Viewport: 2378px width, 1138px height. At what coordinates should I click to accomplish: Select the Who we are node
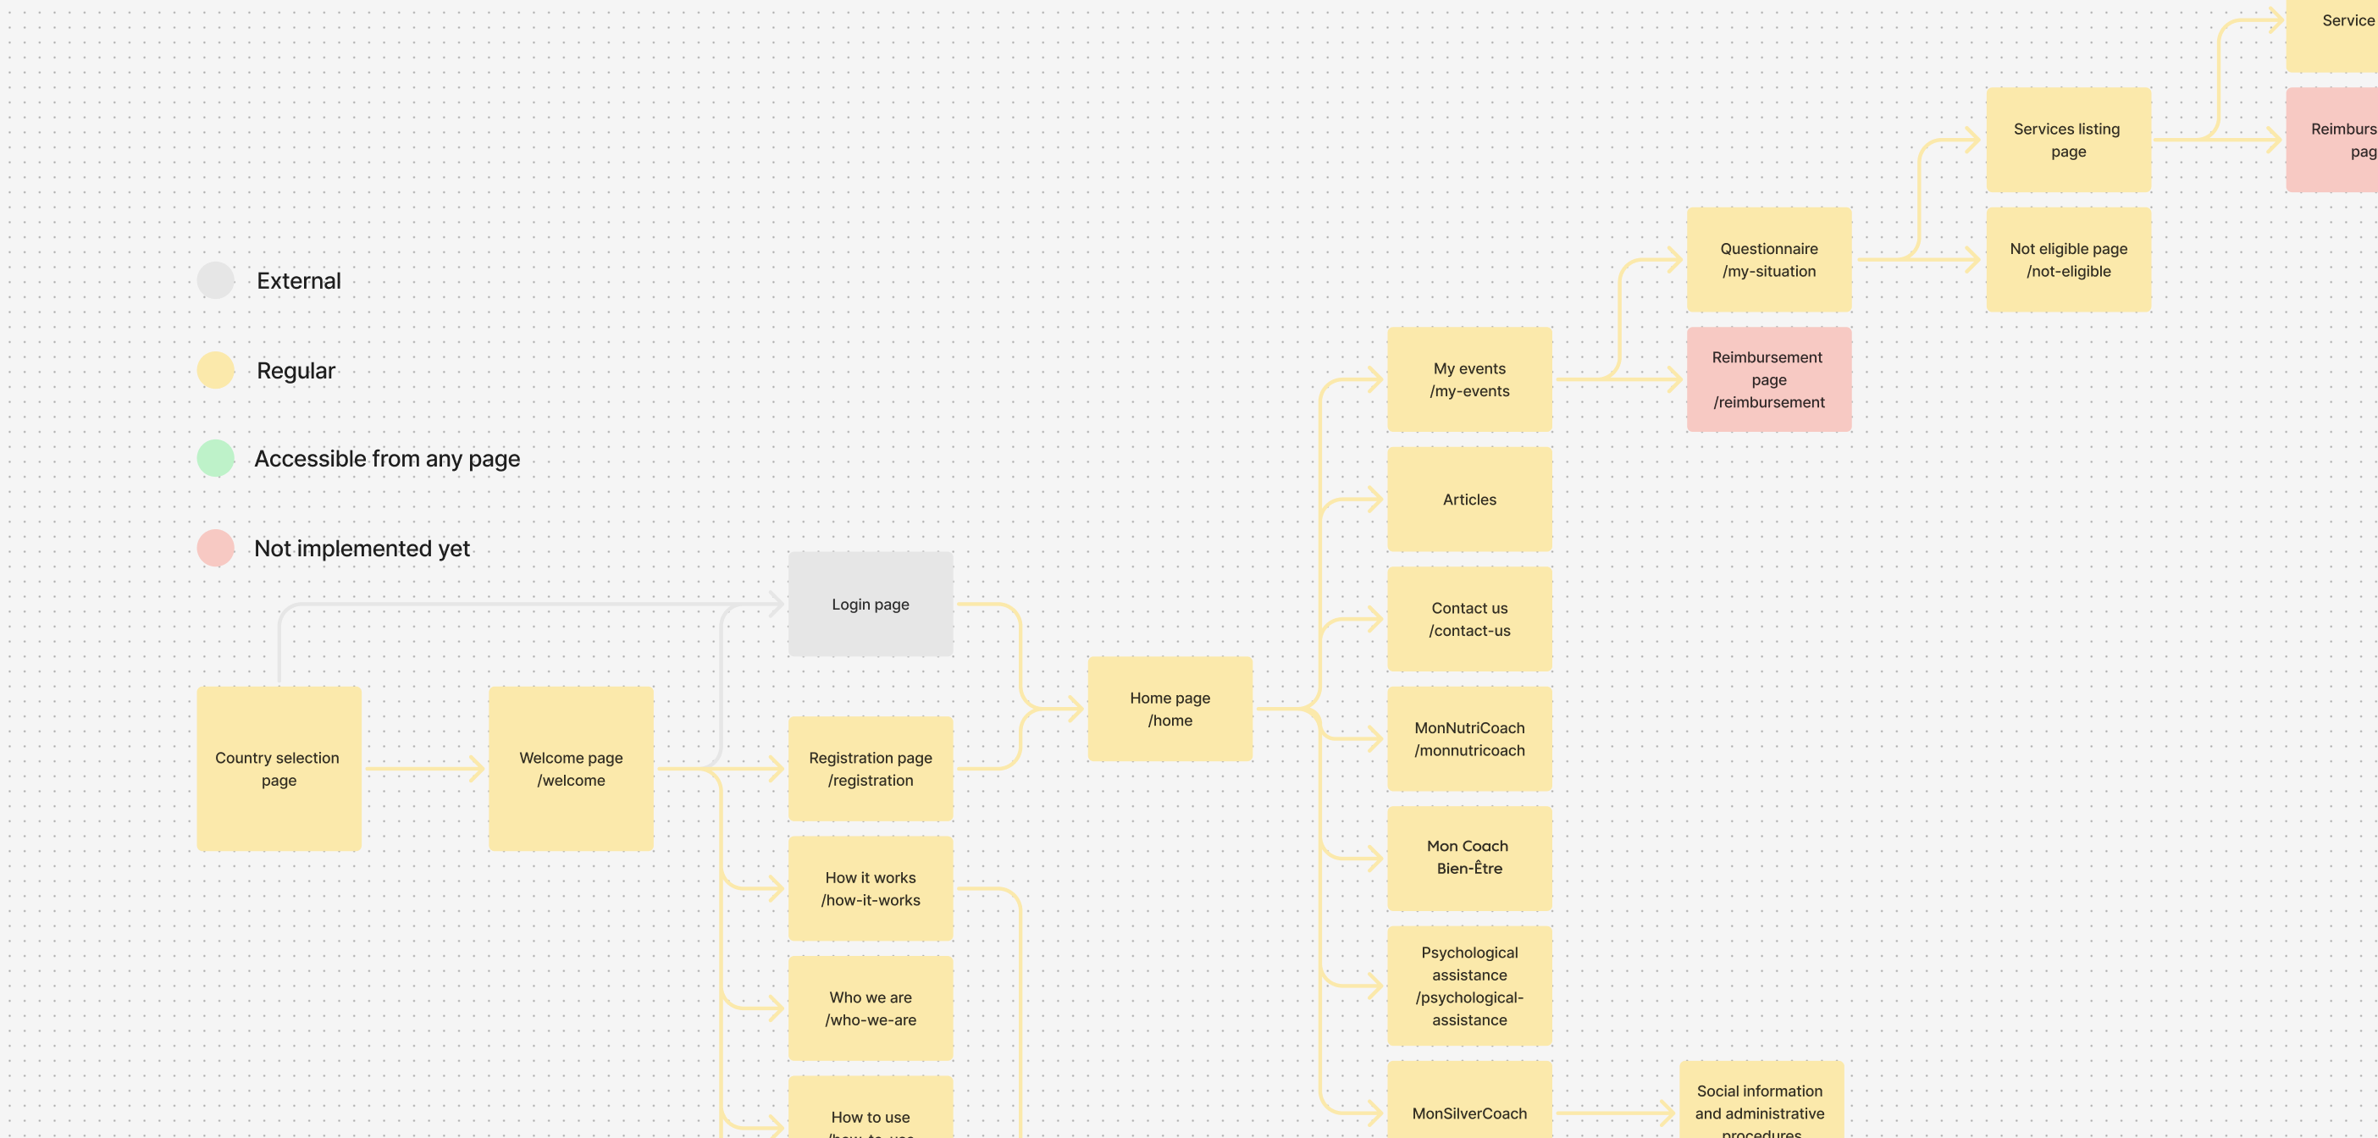click(870, 1008)
